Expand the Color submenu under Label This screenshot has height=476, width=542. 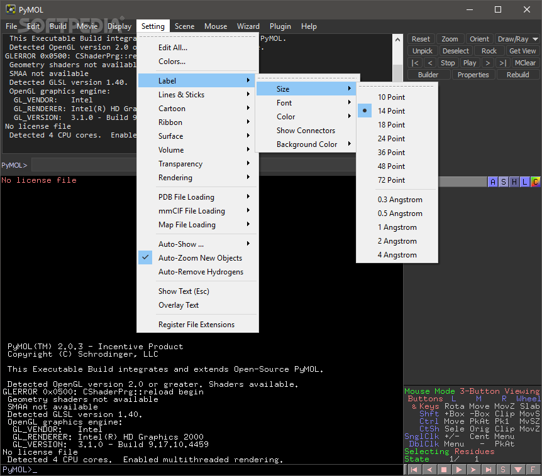[x=306, y=117]
